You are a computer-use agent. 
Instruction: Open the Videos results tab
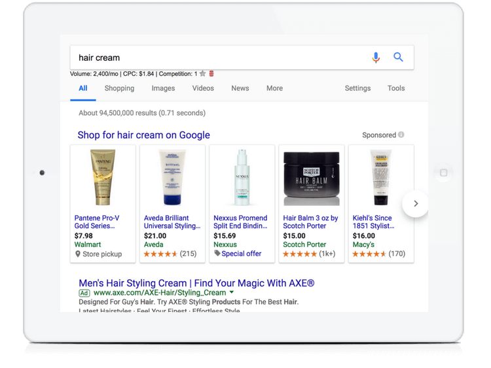(x=203, y=88)
